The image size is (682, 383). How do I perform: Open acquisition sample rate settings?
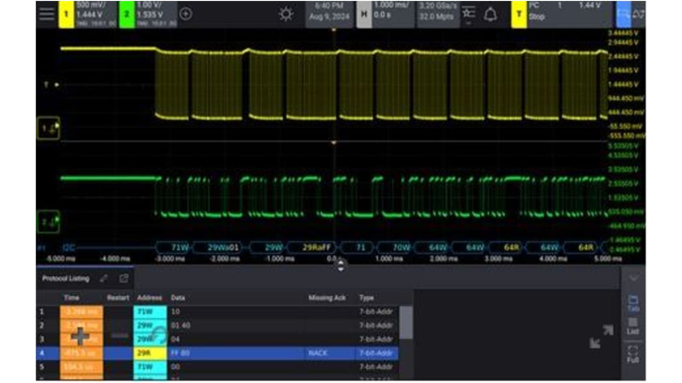click(x=438, y=14)
